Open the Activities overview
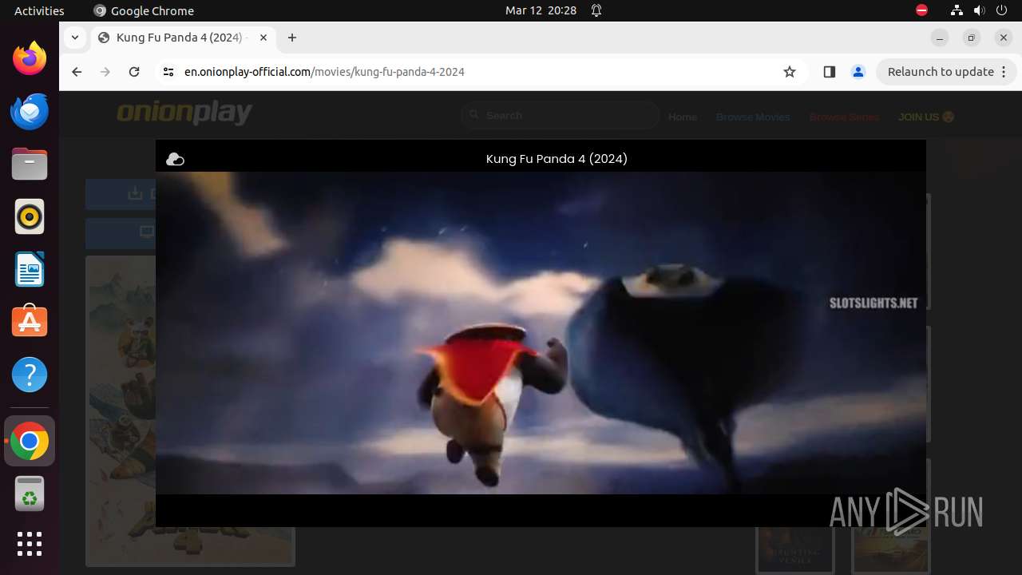This screenshot has width=1022, height=575. coord(39,10)
